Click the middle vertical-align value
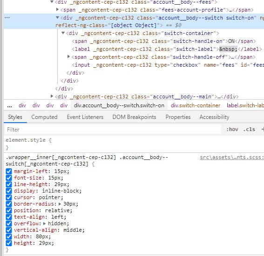 click(73, 230)
